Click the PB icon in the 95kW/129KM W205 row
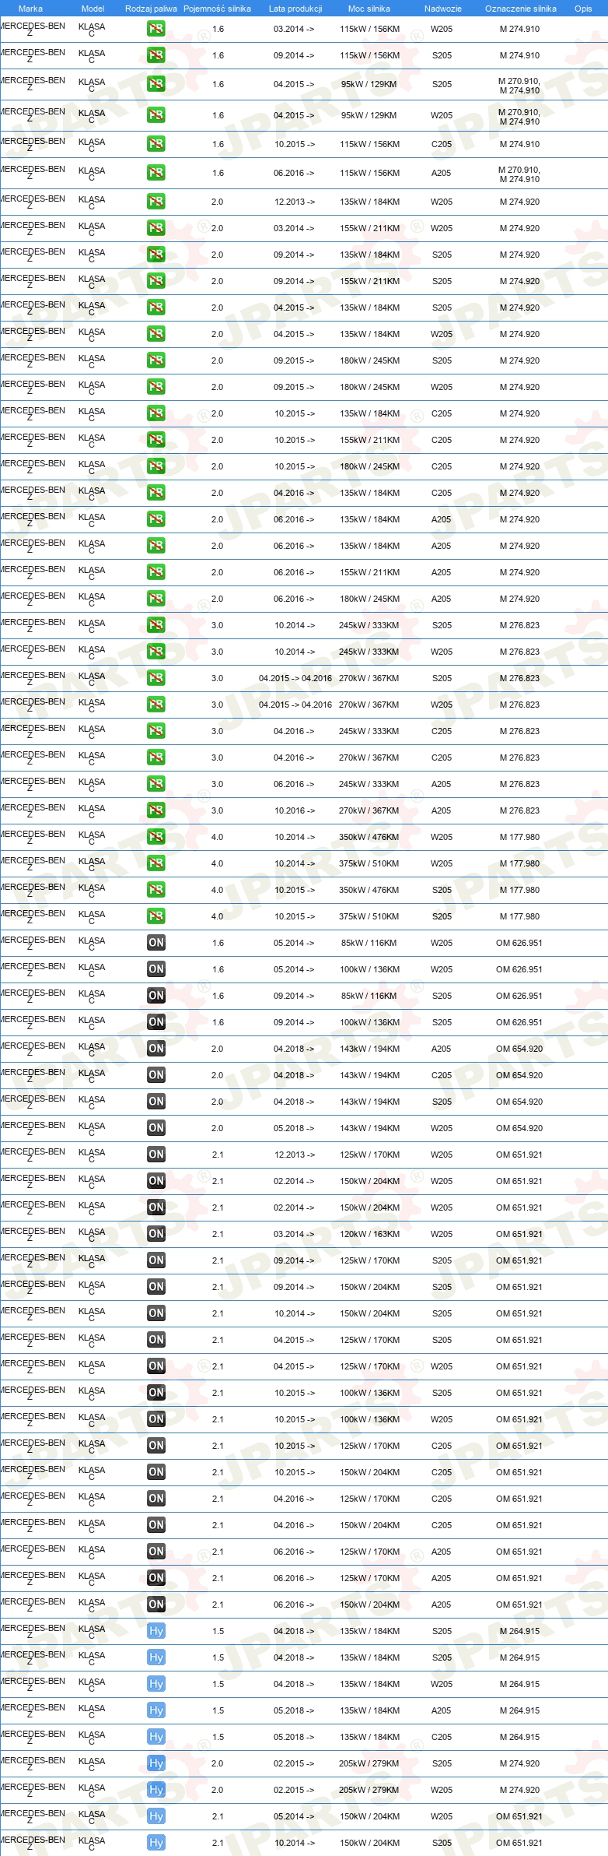 (x=156, y=115)
